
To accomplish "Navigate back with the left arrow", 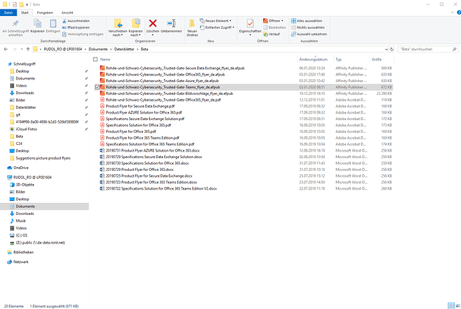I will [6, 49].
